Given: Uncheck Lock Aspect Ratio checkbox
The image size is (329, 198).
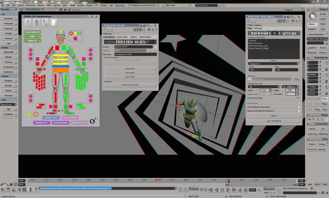Looking at the screenshot, I should [x=298, y=98].
